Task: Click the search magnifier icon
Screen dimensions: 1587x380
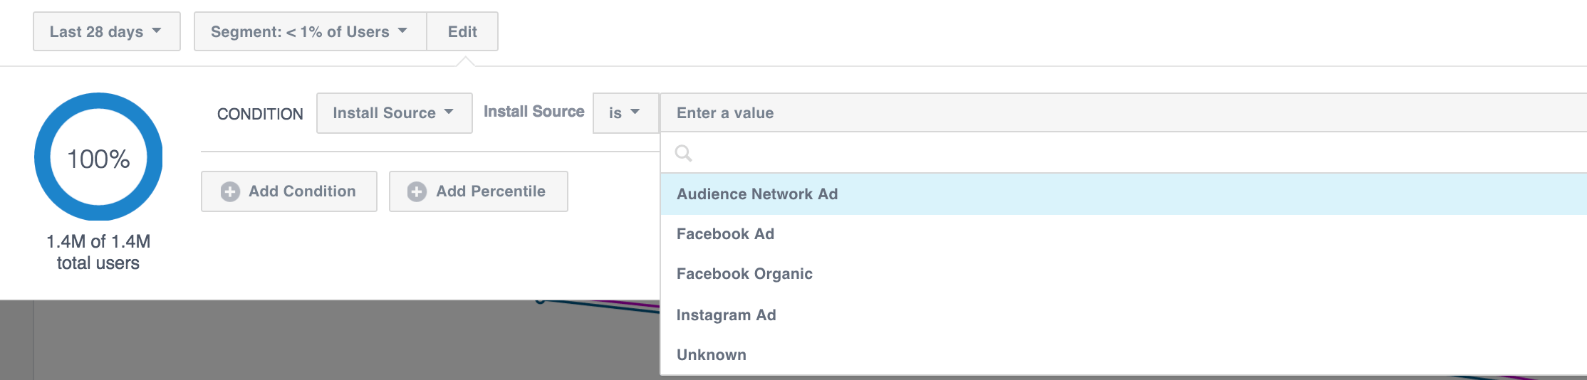Action: (683, 153)
